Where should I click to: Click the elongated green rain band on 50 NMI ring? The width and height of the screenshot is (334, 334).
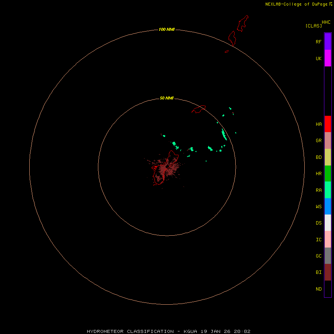(x=224, y=134)
